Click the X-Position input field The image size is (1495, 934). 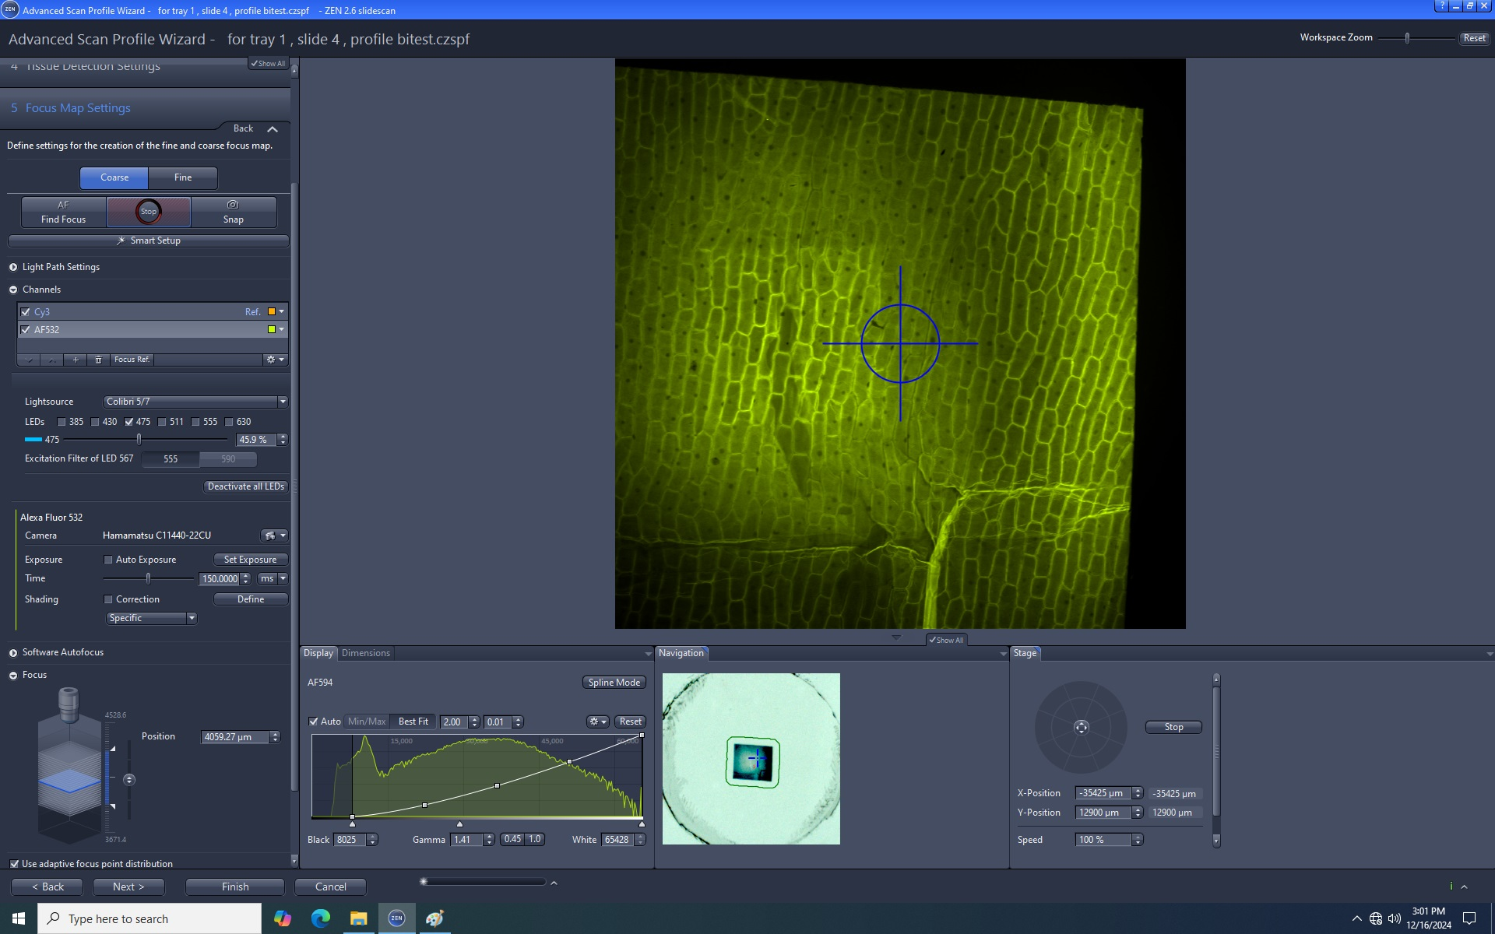tap(1103, 793)
